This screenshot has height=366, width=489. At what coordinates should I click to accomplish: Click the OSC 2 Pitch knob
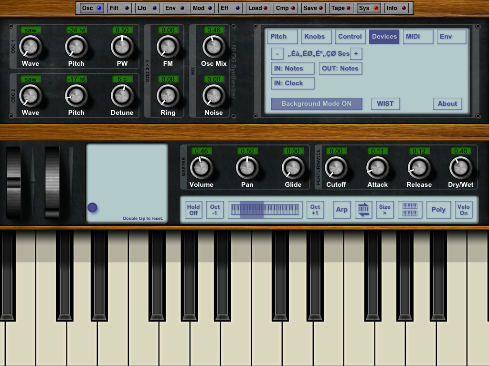point(76,95)
